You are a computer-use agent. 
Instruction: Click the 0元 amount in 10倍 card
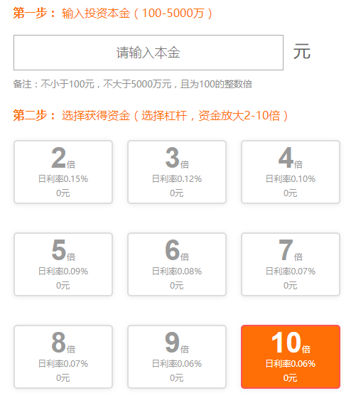[291, 378]
